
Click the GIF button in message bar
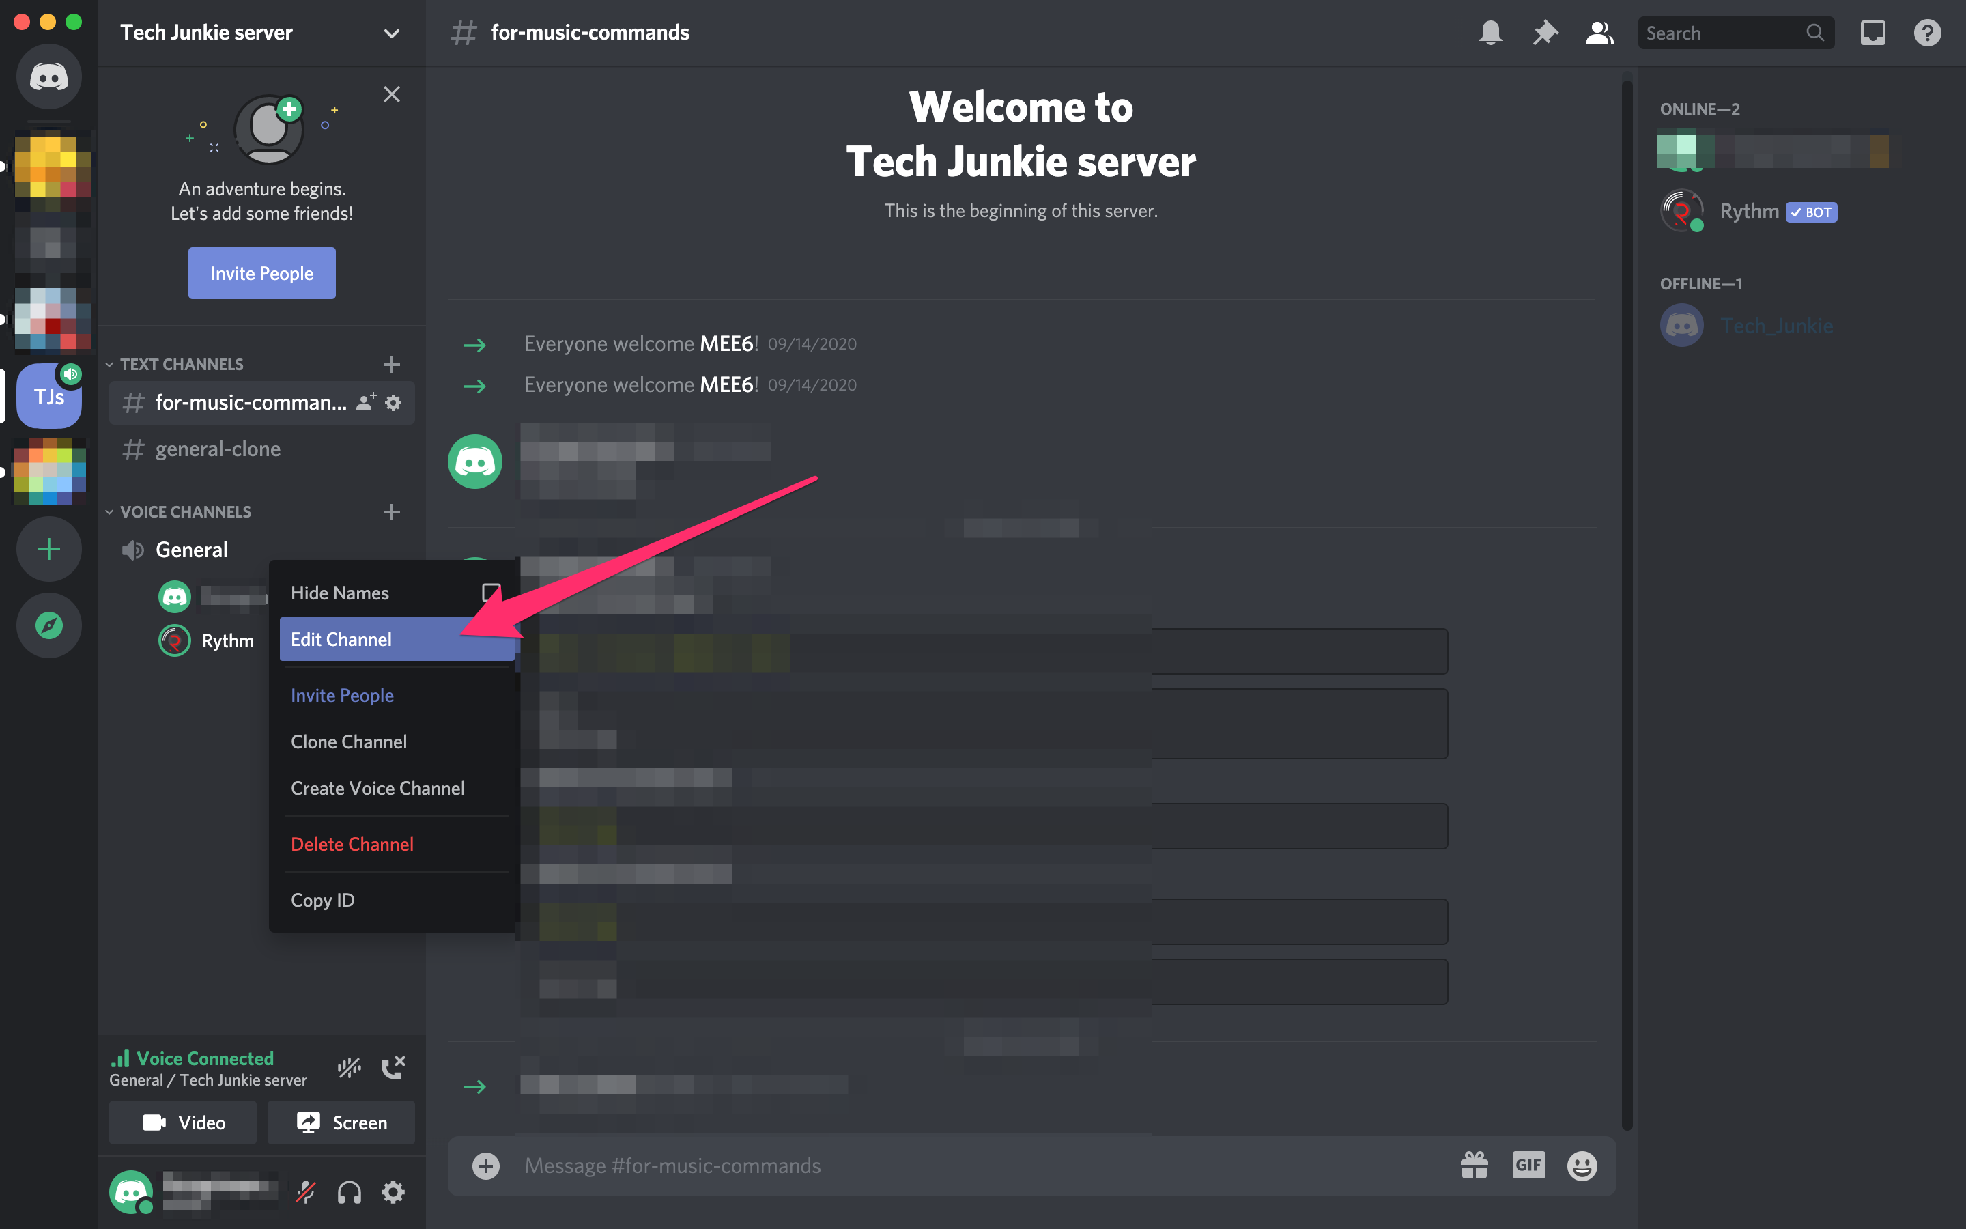pyautogui.click(x=1526, y=1164)
